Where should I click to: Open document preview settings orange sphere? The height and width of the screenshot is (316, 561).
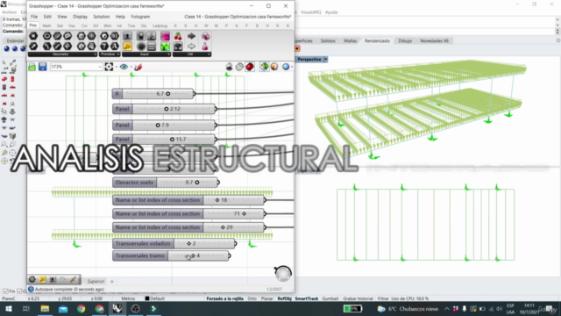coord(274,67)
